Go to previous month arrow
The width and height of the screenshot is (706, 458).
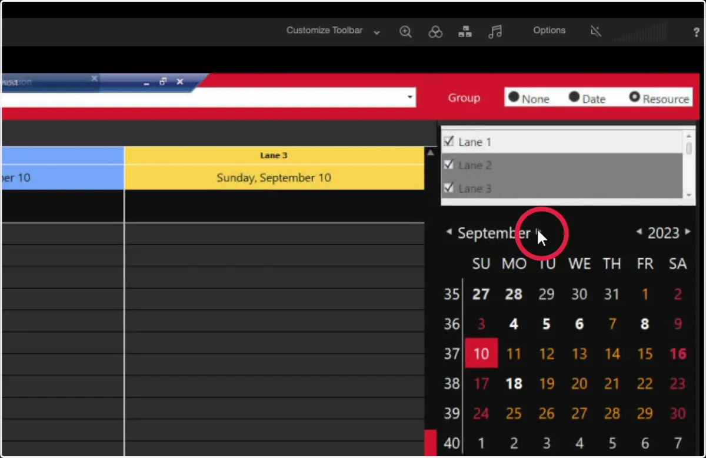(x=449, y=232)
